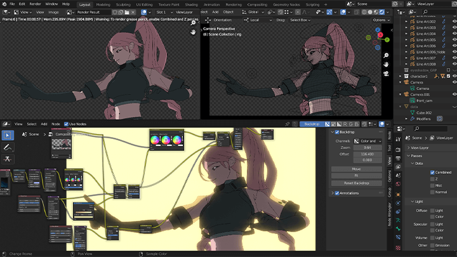Click the Move backdrop button
This screenshot has width=457, height=257.
click(x=357, y=169)
